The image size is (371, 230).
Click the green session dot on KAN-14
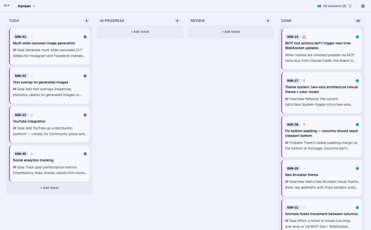click(357, 37)
